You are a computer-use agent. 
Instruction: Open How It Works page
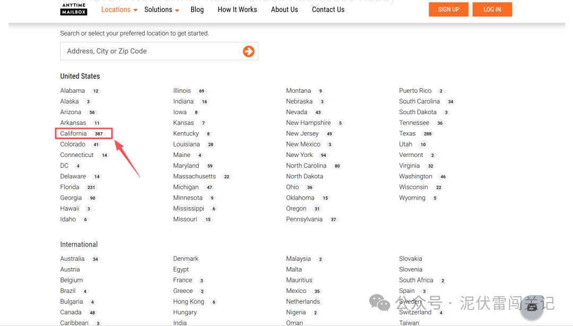(237, 10)
